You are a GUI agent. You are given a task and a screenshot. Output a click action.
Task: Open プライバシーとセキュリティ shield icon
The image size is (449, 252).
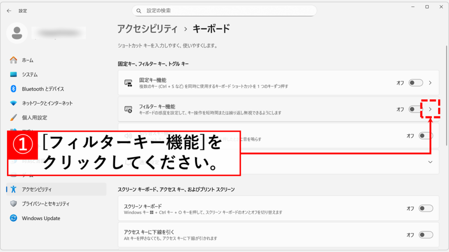tap(13, 204)
